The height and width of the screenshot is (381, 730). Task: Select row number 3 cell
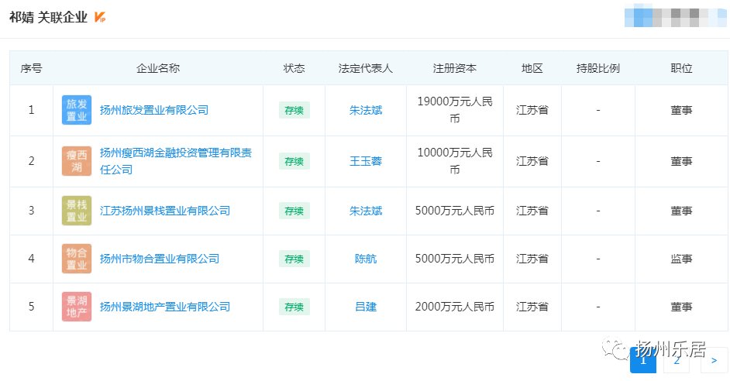(x=31, y=211)
